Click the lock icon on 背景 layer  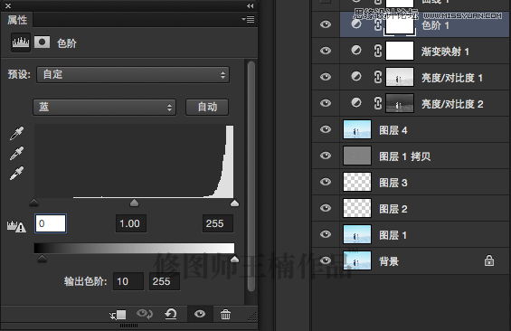pos(488,260)
